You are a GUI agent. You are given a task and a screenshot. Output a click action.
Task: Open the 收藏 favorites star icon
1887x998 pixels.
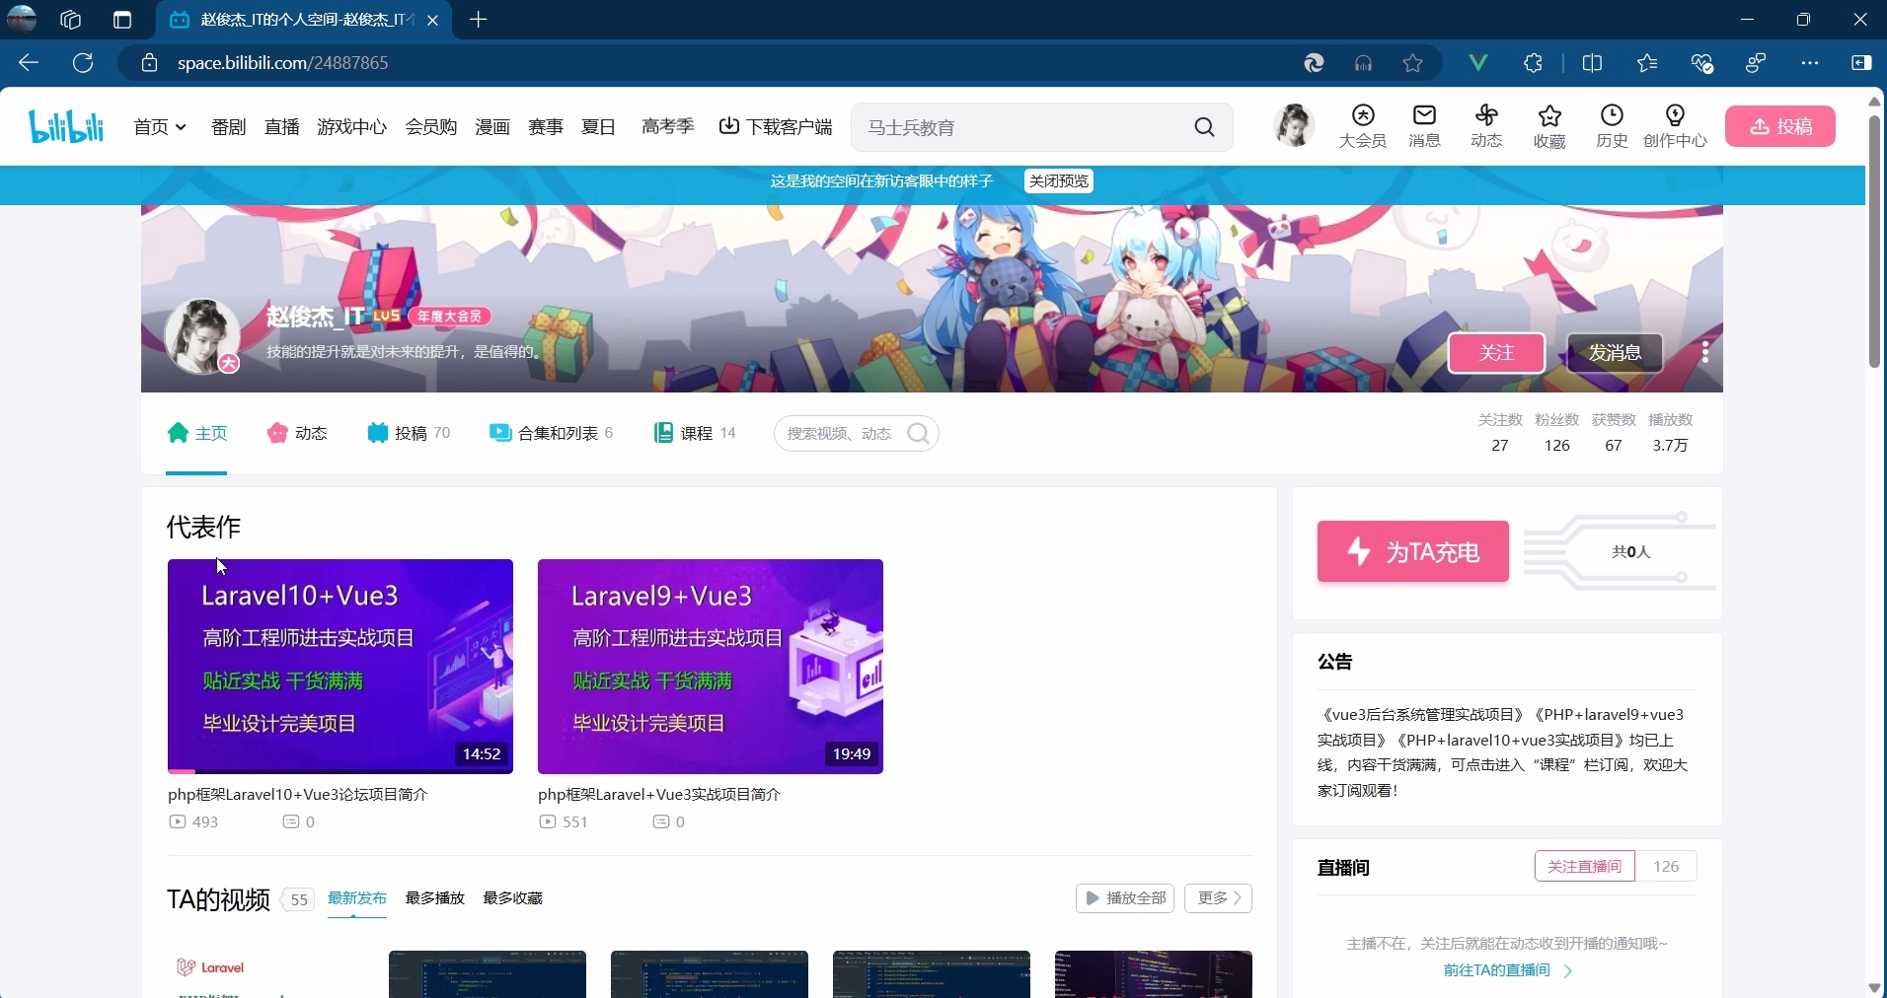click(1549, 126)
